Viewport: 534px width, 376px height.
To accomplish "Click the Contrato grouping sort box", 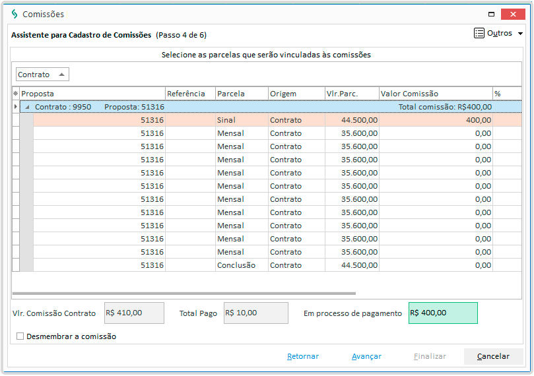I will [42, 74].
